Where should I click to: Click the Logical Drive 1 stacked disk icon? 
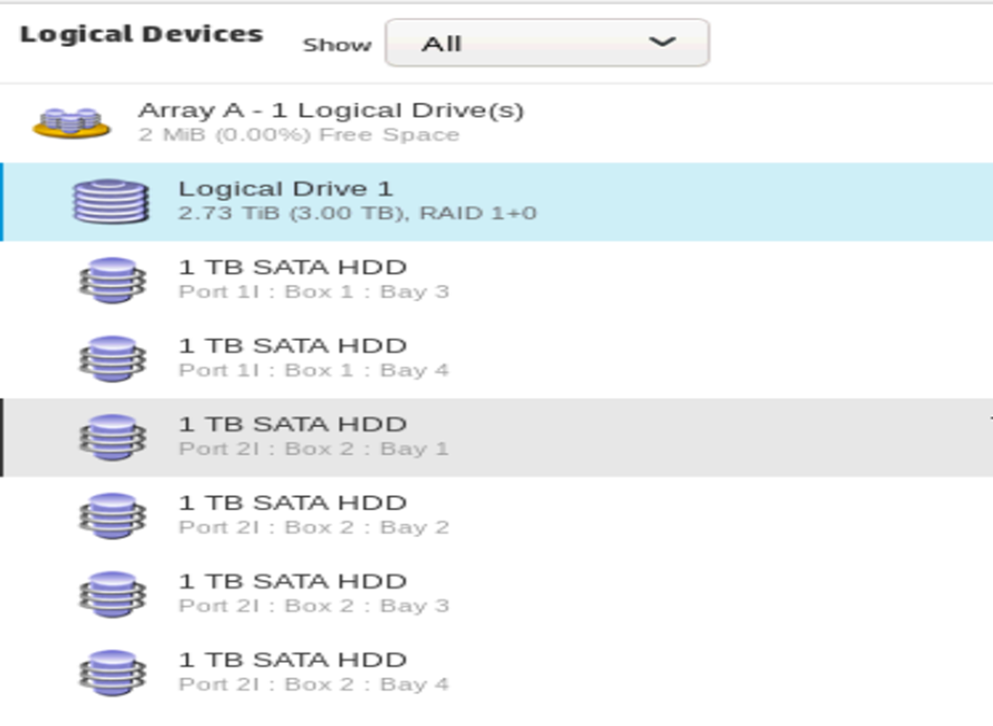111,202
